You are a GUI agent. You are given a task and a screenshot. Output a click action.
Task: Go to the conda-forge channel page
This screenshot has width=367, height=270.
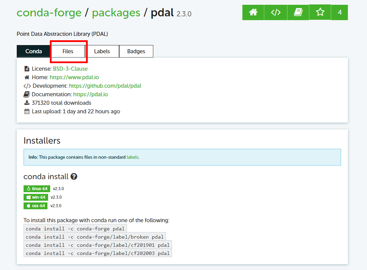click(x=49, y=13)
